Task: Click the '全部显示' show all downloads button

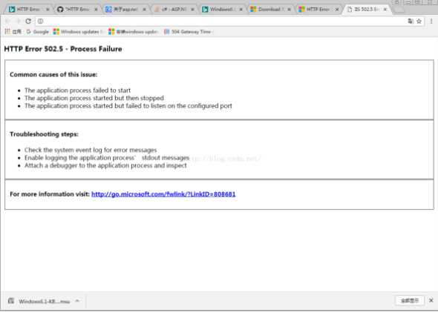Action: click(x=410, y=301)
